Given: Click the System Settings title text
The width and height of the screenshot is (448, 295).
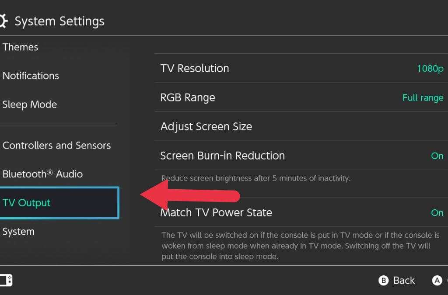Looking at the screenshot, I should pyautogui.click(x=59, y=21).
